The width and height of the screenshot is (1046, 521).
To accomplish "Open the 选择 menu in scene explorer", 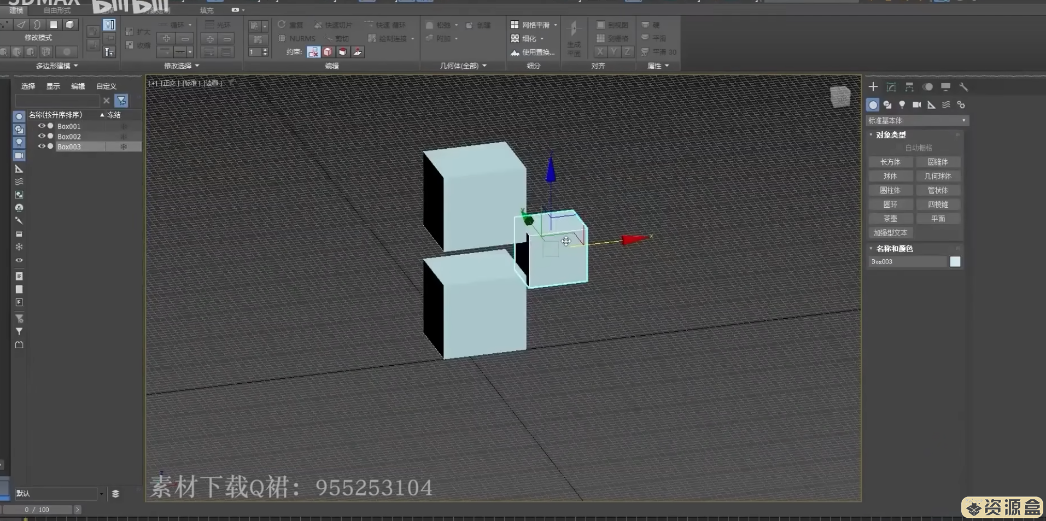I will coord(28,86).
